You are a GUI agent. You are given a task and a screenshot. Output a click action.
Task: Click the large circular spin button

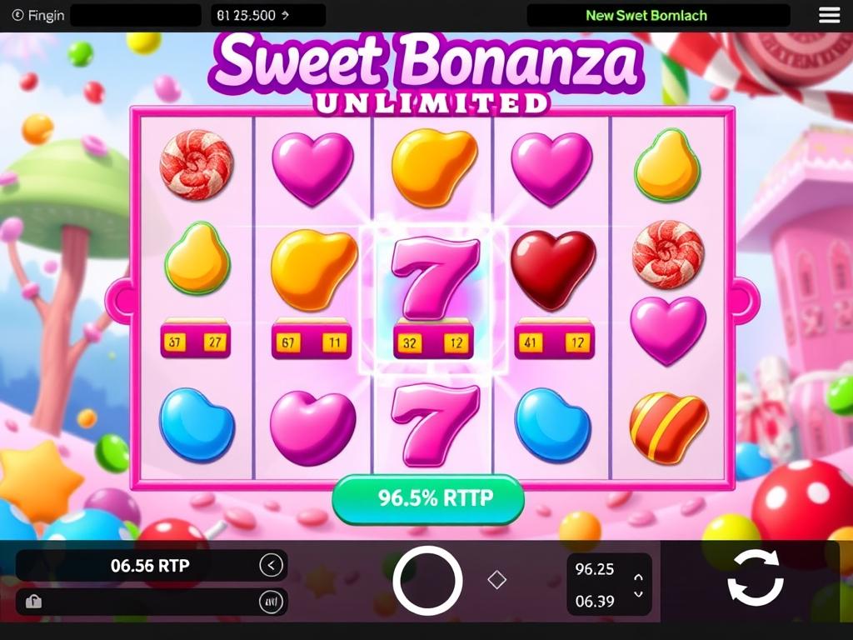tap(427, 581)
